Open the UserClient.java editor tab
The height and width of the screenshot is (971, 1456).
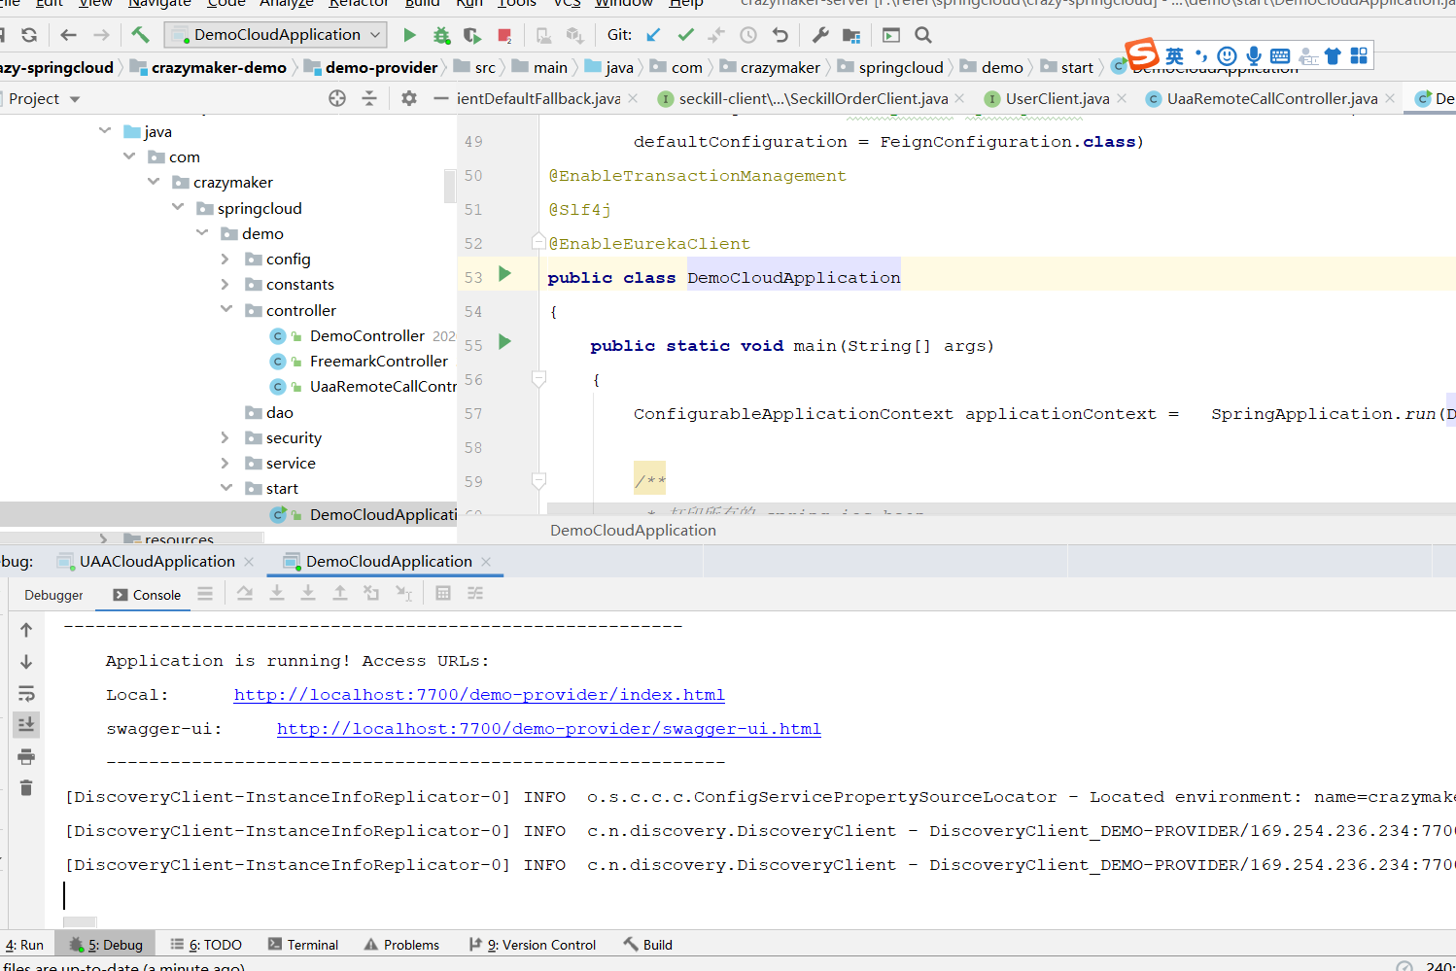coord(1057,98)
